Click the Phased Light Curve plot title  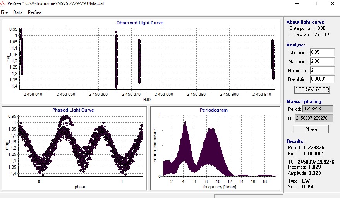[73, 110]
